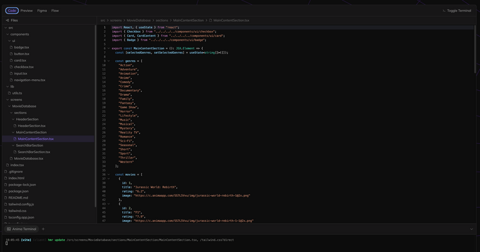This screenshot has width=480, height=252.
Task: Open the Preview tab
Action: point(26,10)
